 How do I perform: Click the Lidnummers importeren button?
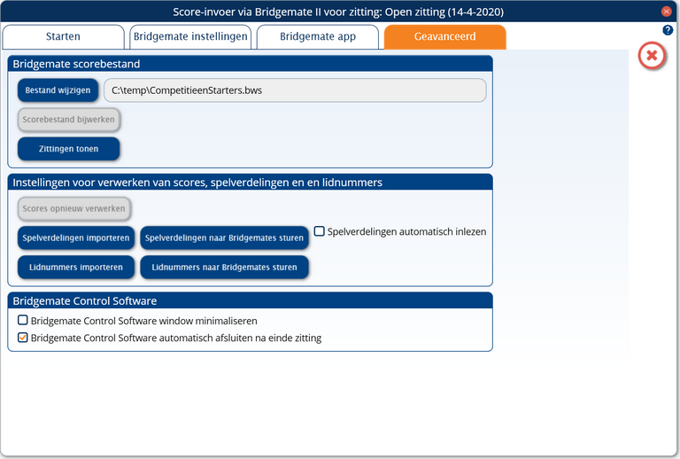point(76,268)
